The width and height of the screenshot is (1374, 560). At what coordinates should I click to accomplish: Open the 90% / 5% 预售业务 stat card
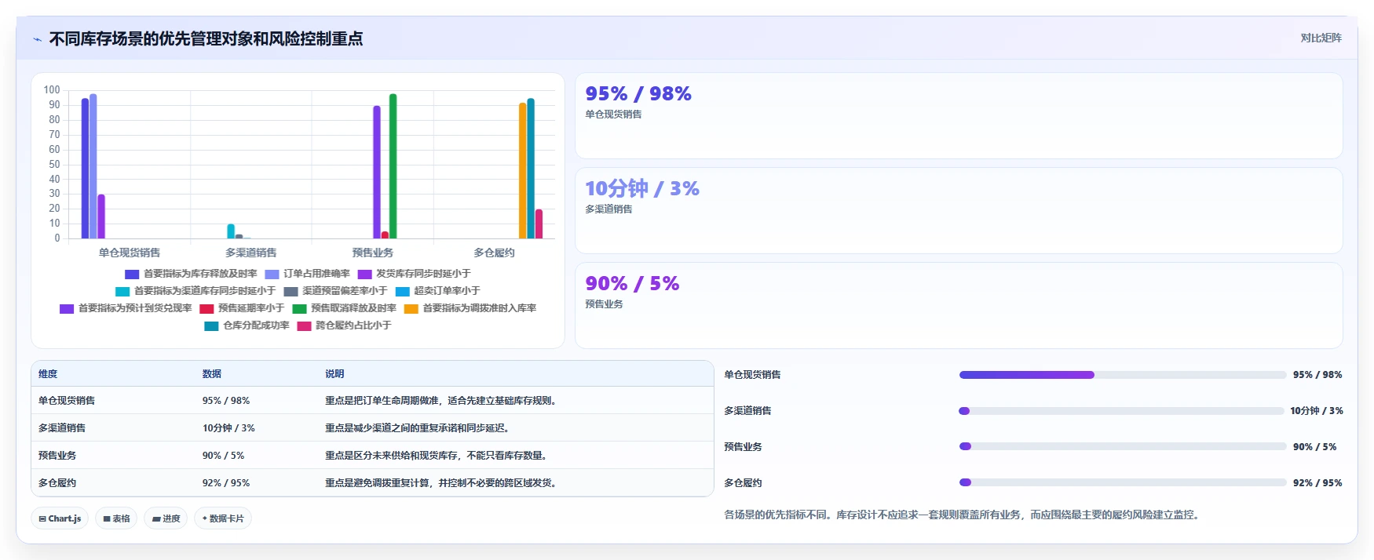[959, 305]
